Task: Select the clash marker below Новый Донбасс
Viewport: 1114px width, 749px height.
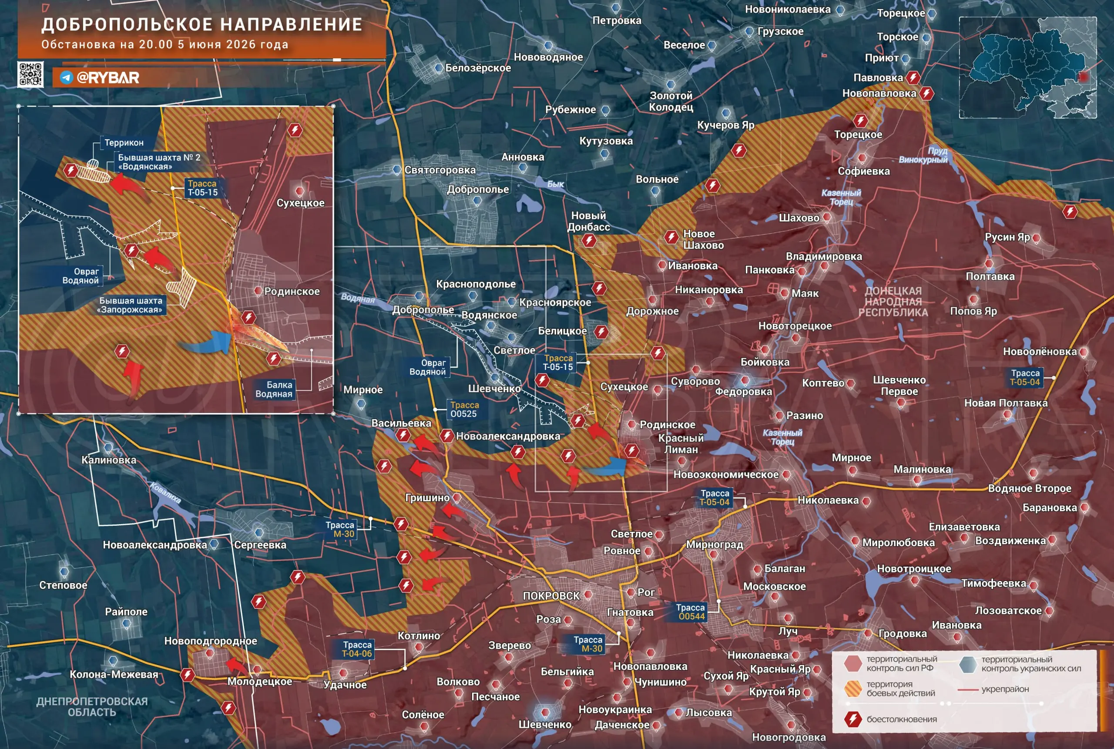Action: click(x=589, y=240)
